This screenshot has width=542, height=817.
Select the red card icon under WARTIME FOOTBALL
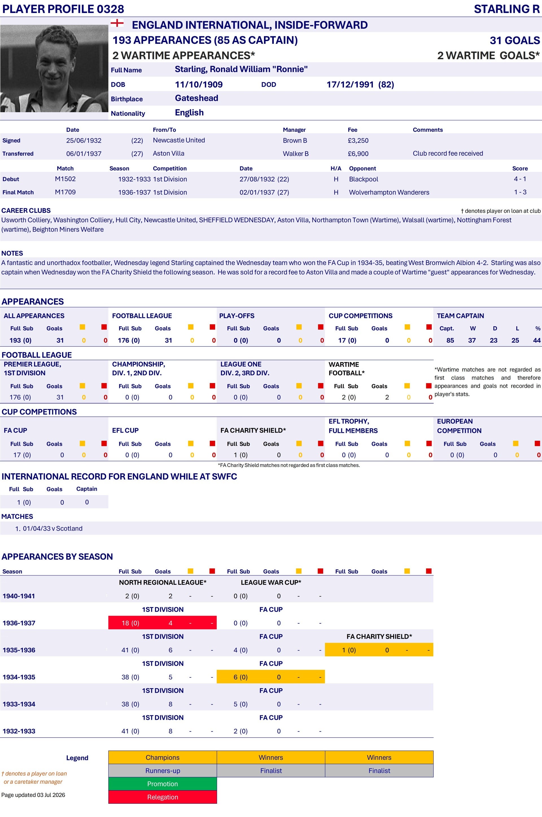pyautogui.click(x=429, y=386)
